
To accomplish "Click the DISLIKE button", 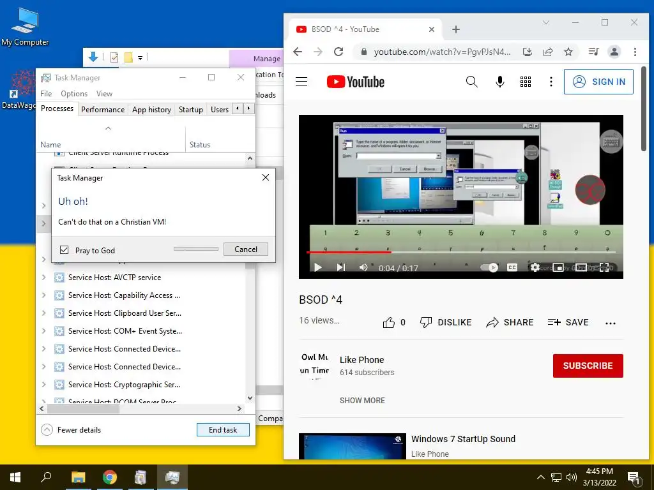I will pos(445,322).
